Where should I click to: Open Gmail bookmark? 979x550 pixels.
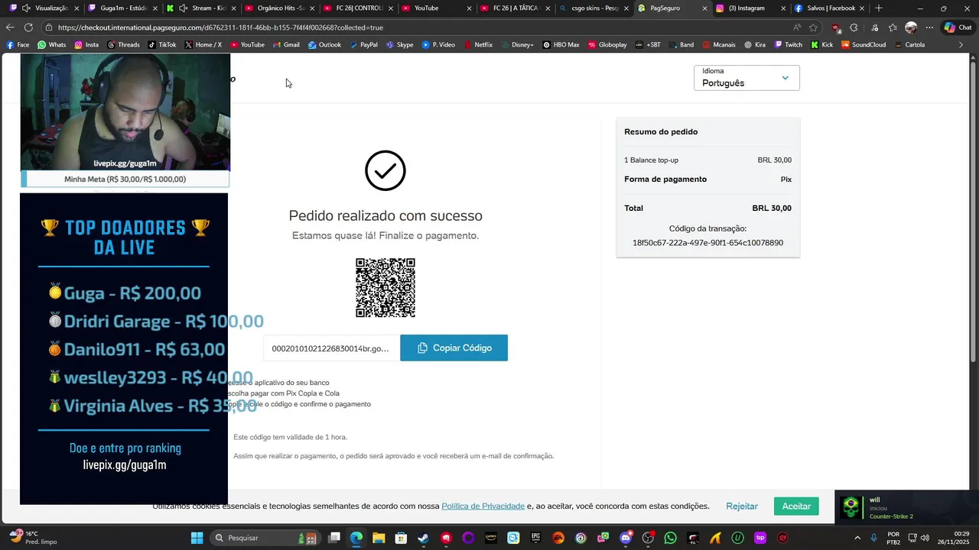tap(285, 45)
